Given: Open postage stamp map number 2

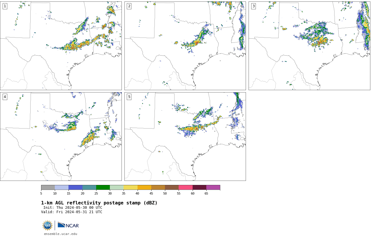Looking at the screenshot, I should point(185,46).
